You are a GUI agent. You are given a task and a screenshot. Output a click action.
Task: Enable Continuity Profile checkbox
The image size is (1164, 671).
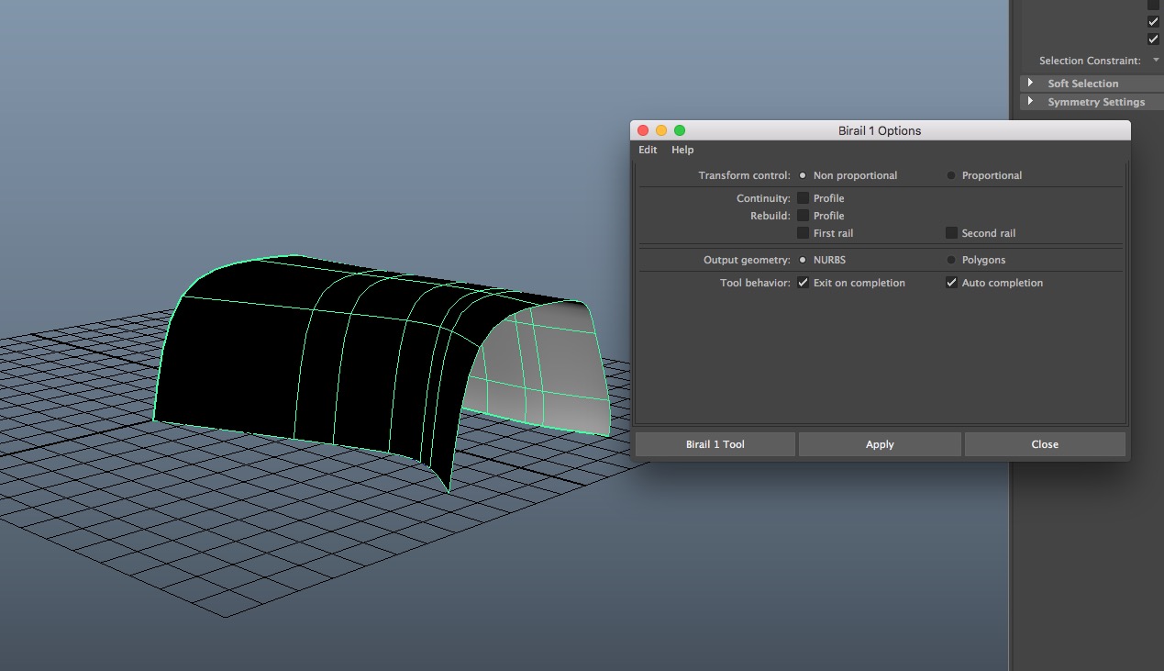tap(804, 198)
